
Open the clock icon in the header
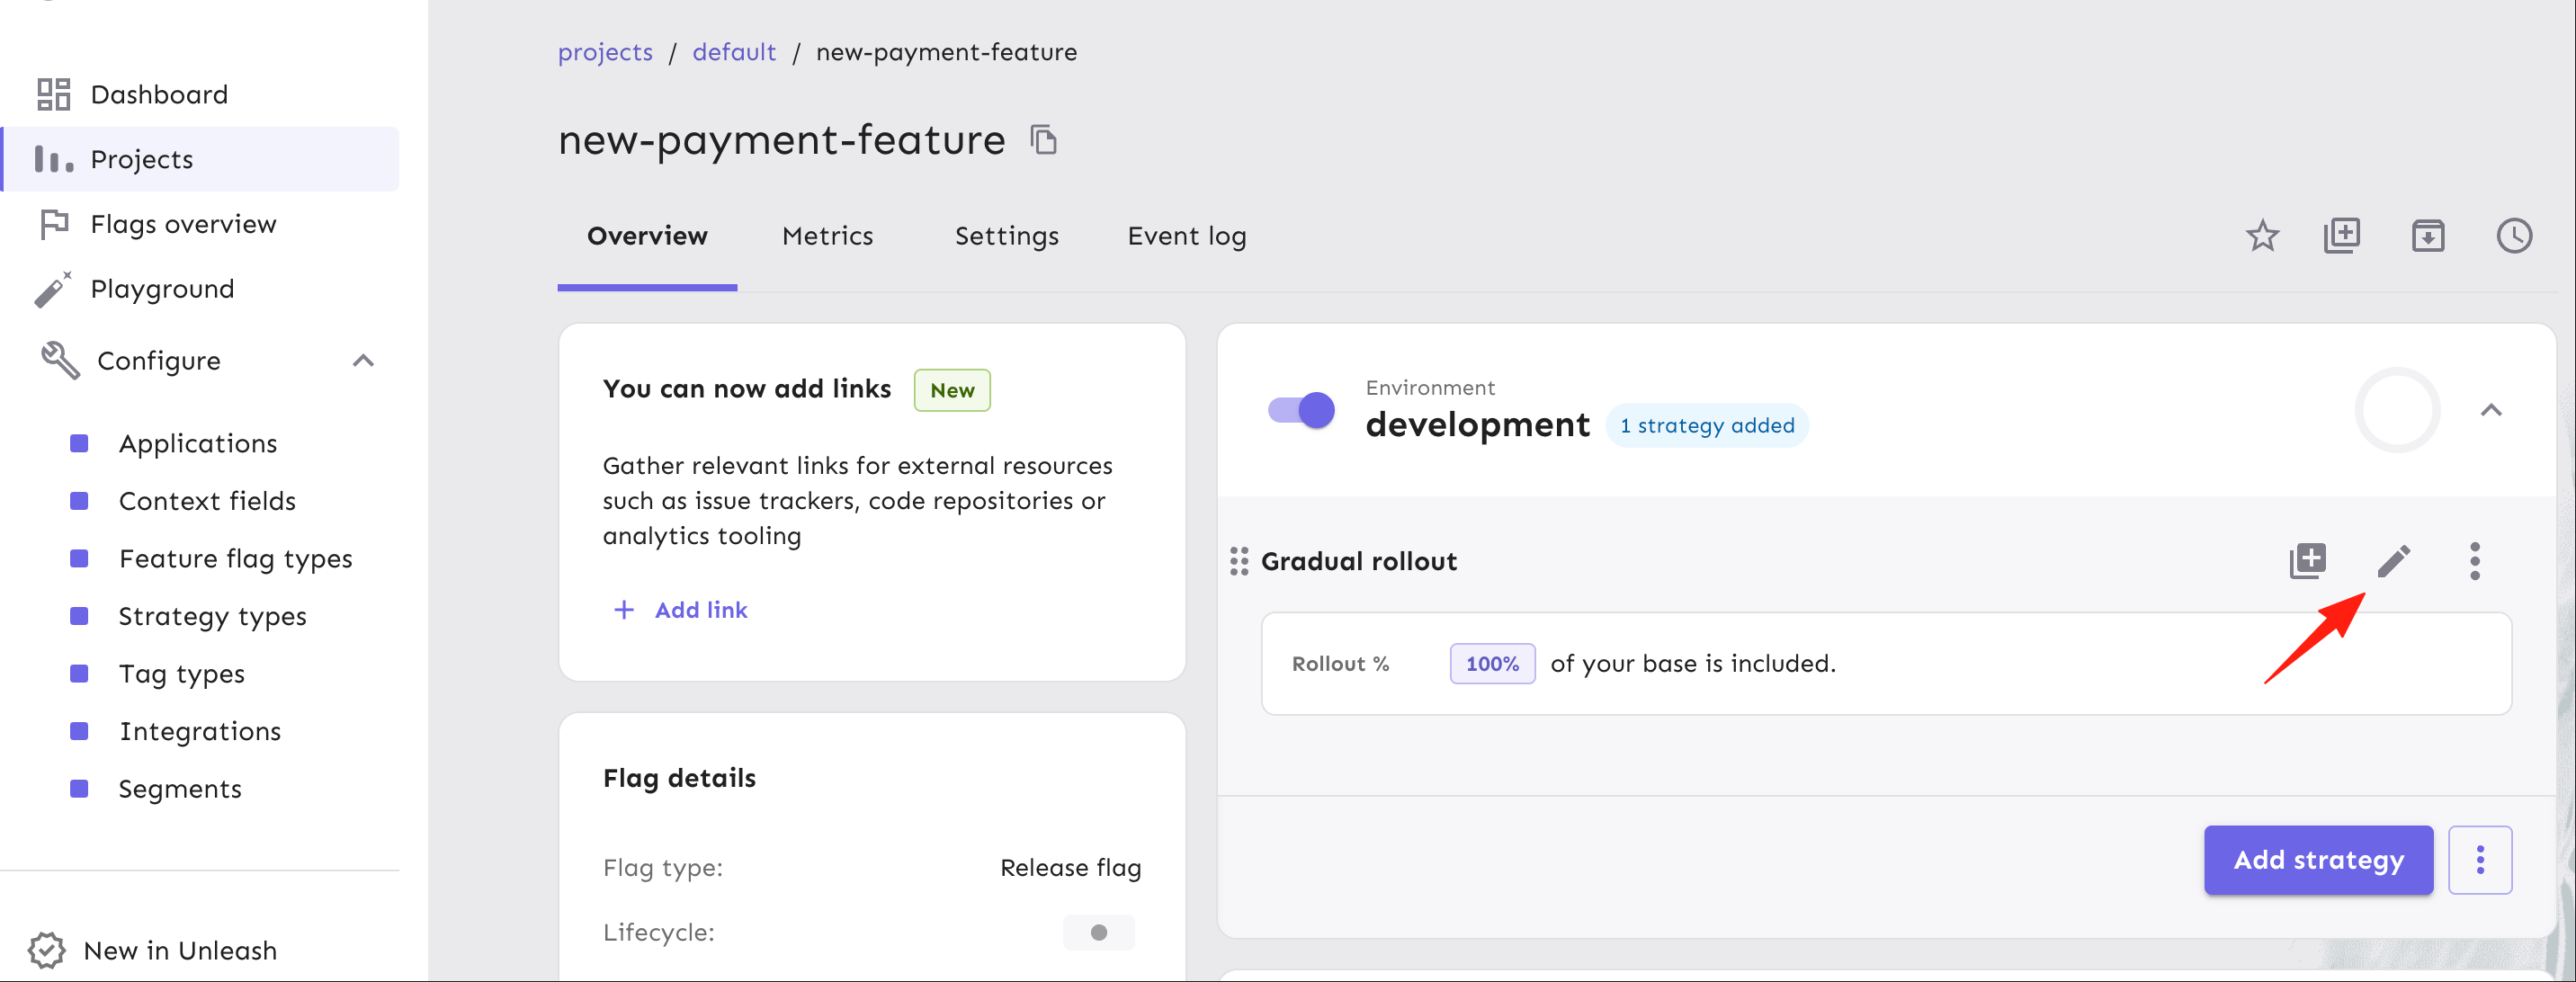click(2514, 236)
